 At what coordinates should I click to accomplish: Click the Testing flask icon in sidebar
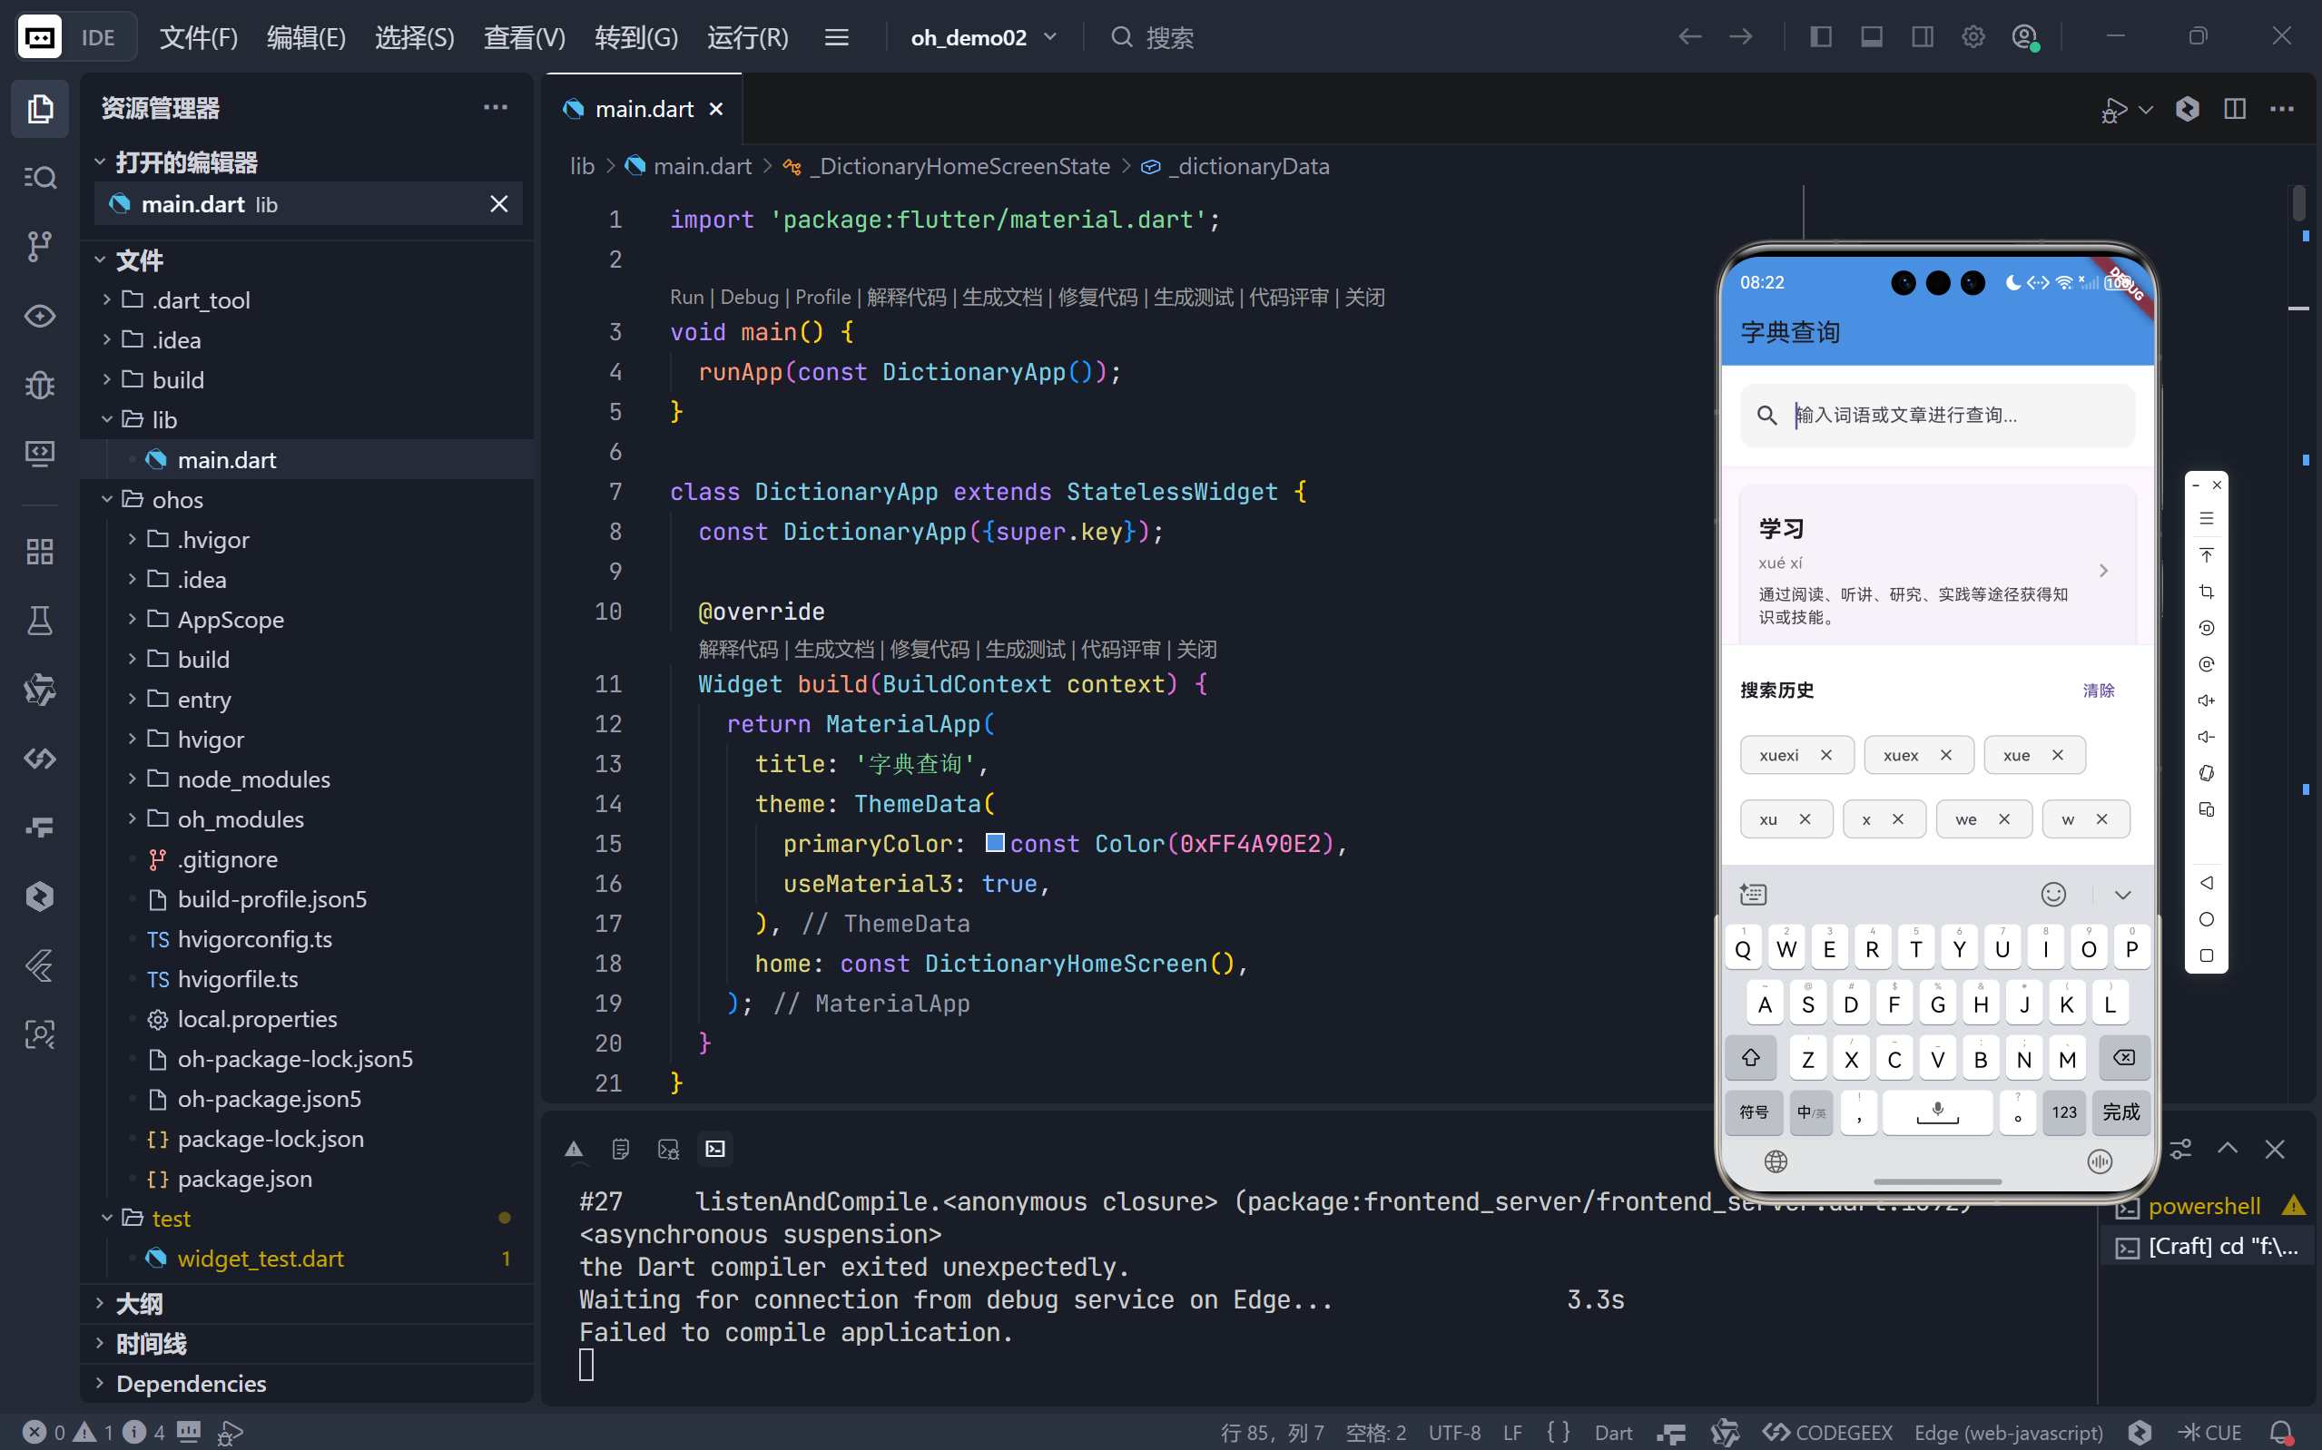pos(39,621)
